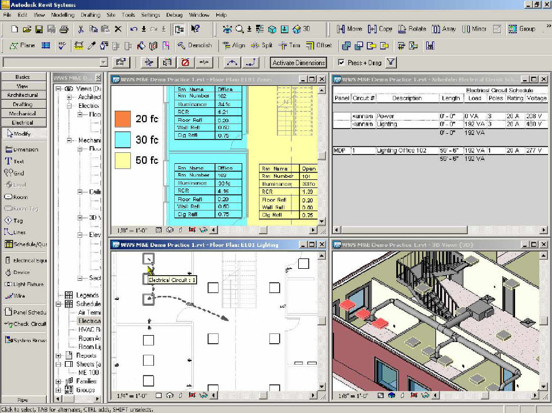This screenshot has width=552, height=413.
Task: Click the Save disk icon
Action: tap(39, 29)
